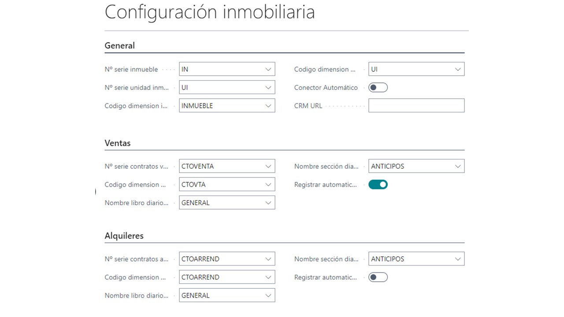This screenshot has height=317, width=564.
Task: Enable Registrar automatic toggle in Alquileres
Action: [x=378, y=277]
